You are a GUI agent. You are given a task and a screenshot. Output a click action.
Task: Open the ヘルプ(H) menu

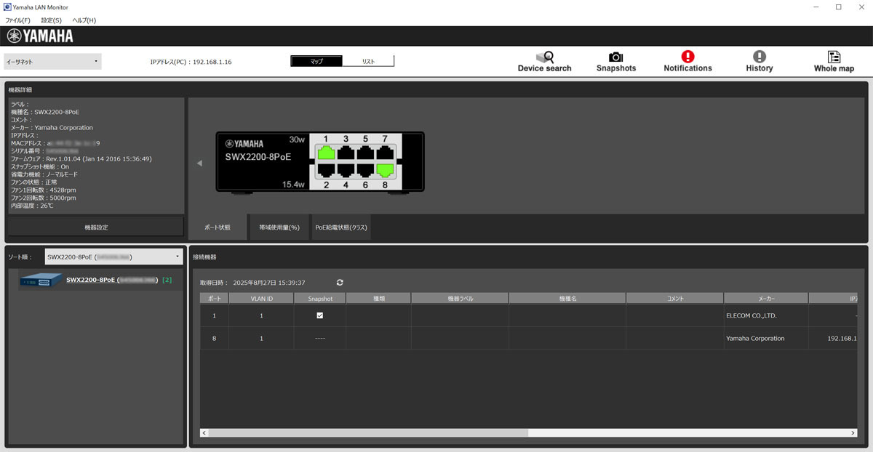(x=84, y=20)
